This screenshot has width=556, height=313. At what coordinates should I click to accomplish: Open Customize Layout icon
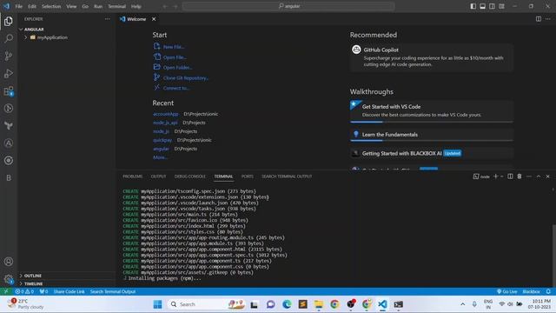coord(501,6)
